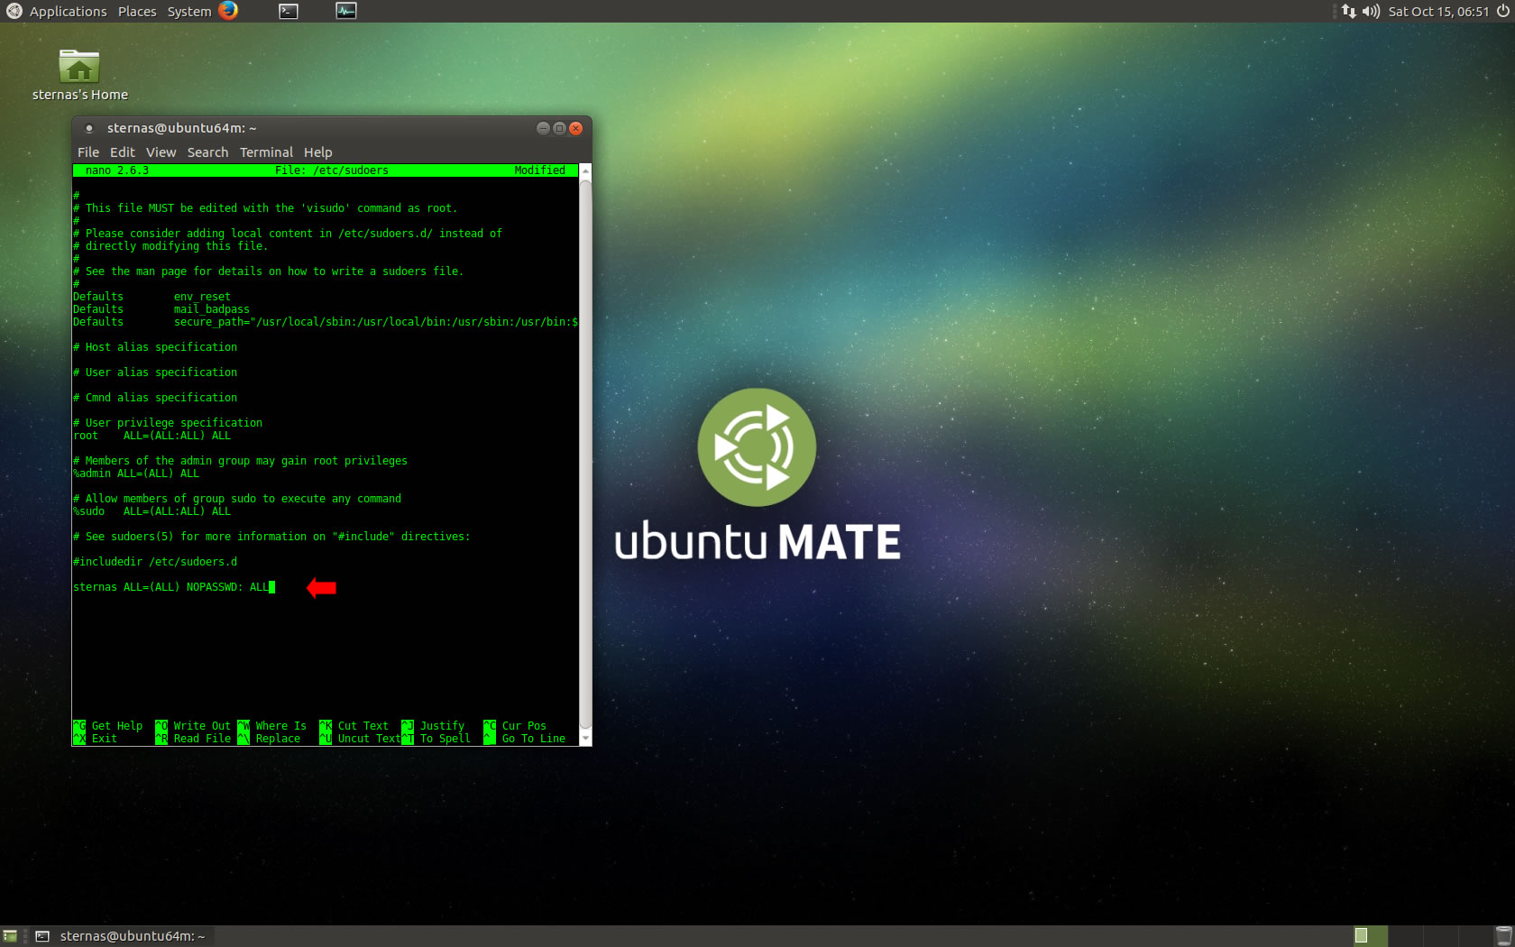This screenshot has height=947, width=1515.
Task: Click the '# User privilege specification' comment
Action: 168,423
